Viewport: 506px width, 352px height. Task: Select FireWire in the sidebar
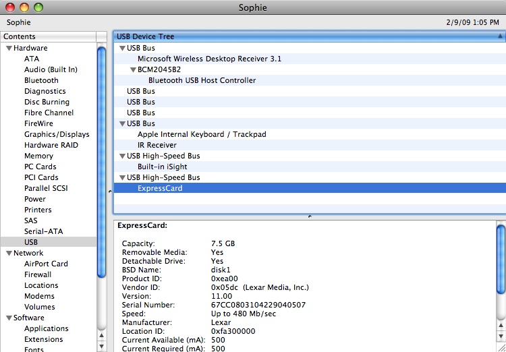(x=38, y=123)
